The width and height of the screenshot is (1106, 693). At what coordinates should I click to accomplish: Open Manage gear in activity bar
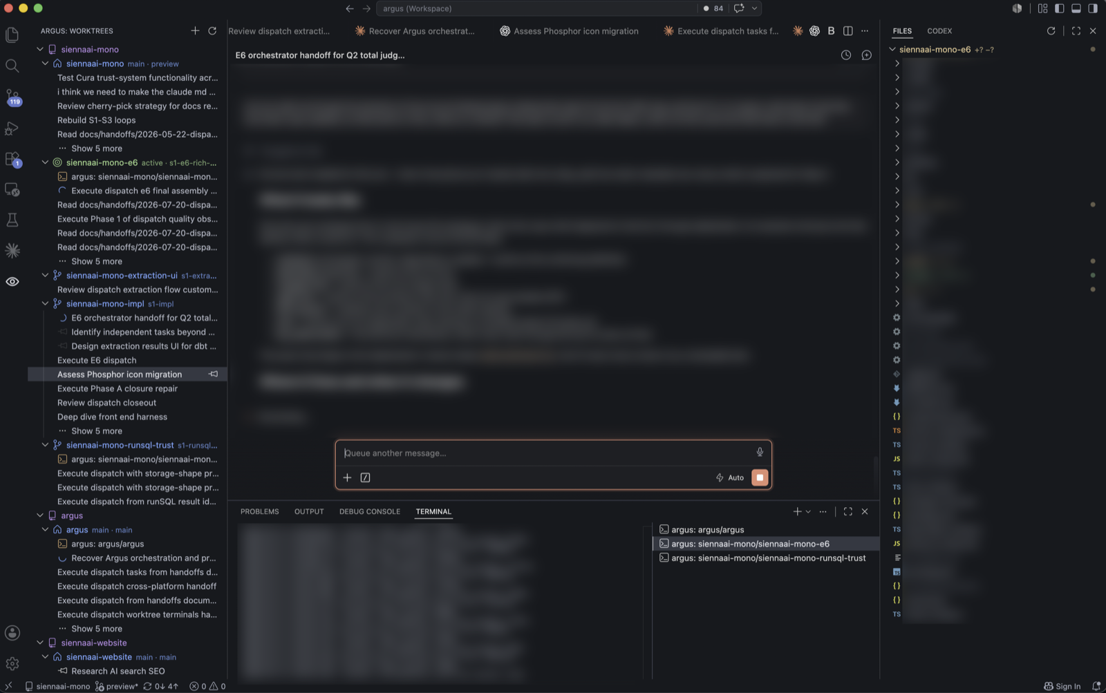(x=12, y=663)
